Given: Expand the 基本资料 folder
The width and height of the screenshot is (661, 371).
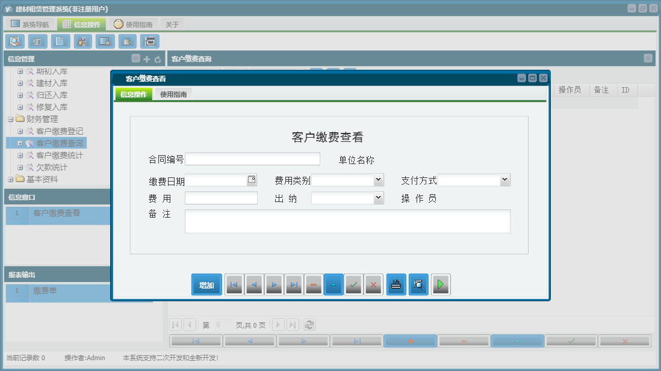Looking at the screenshot, I should point(11,179).
